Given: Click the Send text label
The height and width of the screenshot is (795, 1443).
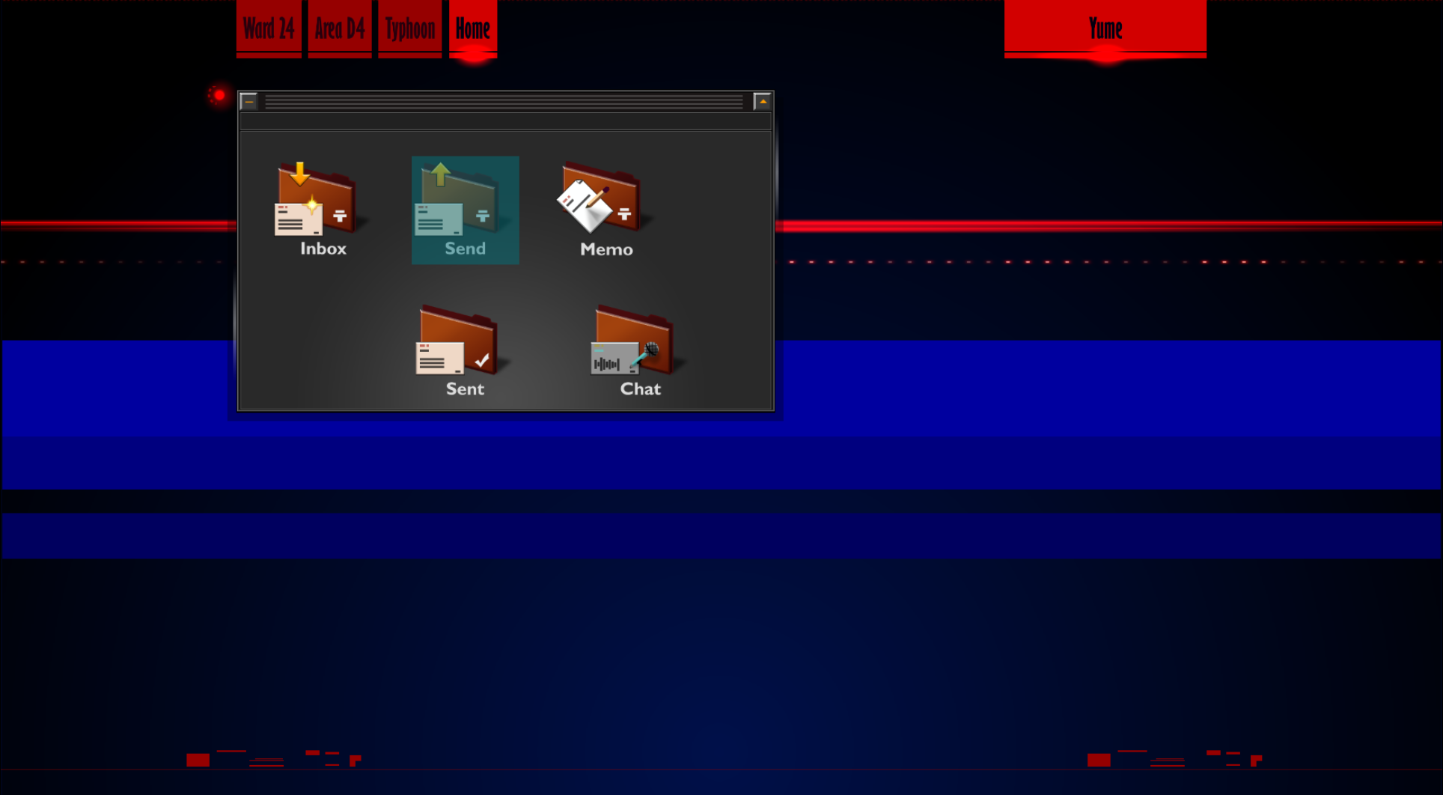Looking at the screenshot, I should click(465, 249).
